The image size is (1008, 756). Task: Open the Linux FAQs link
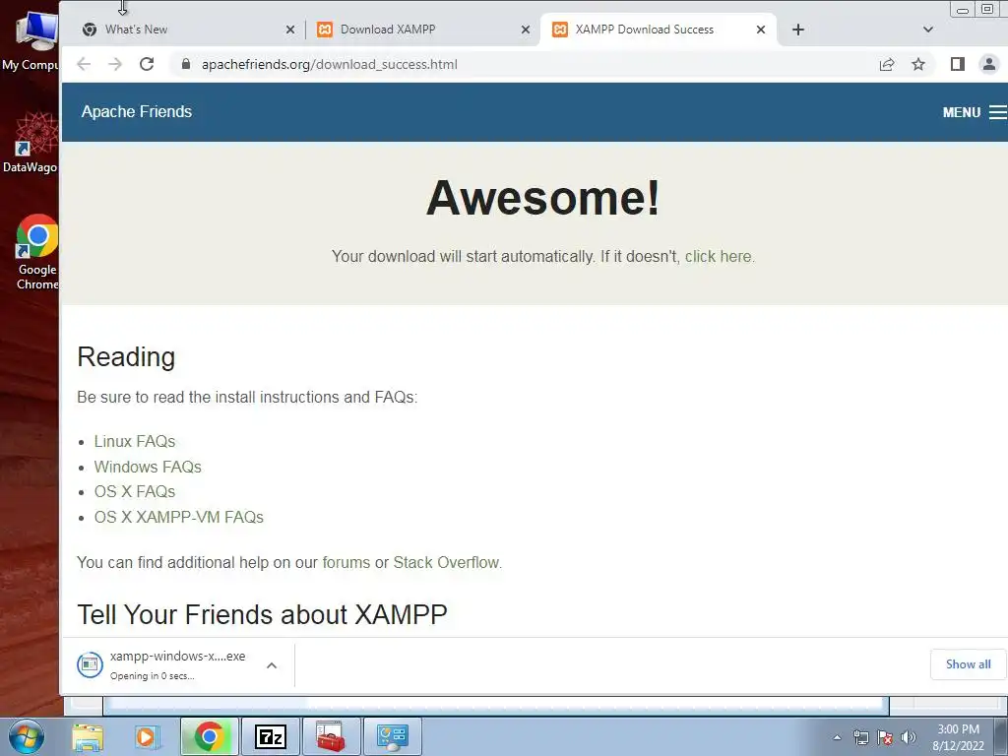[x=134, y=442]
